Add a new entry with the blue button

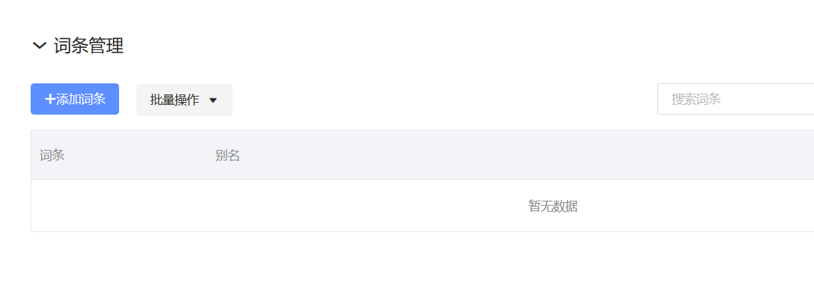(x=75, y=99)
